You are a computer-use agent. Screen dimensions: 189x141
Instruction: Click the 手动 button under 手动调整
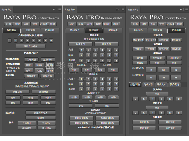click(x=81, y=106)
